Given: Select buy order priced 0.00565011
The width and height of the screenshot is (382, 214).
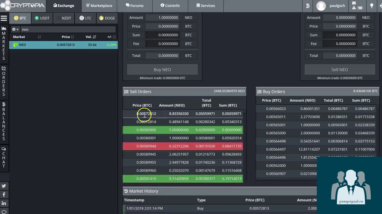Looking at the screenshot, I should tap(316, 117).
